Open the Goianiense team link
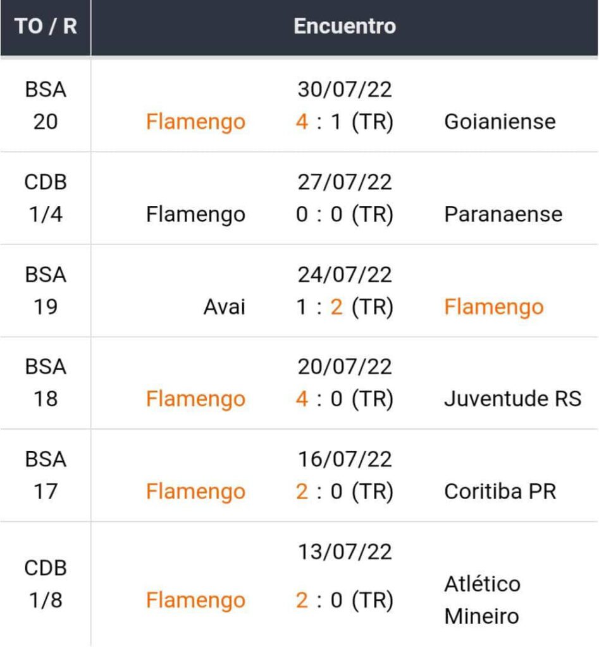This screenshot has height=647, width=599. coord(500,121)
